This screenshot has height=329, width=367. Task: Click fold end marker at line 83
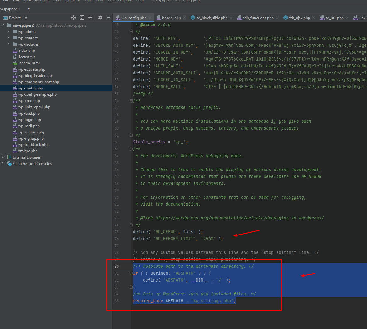coord(131,287)
